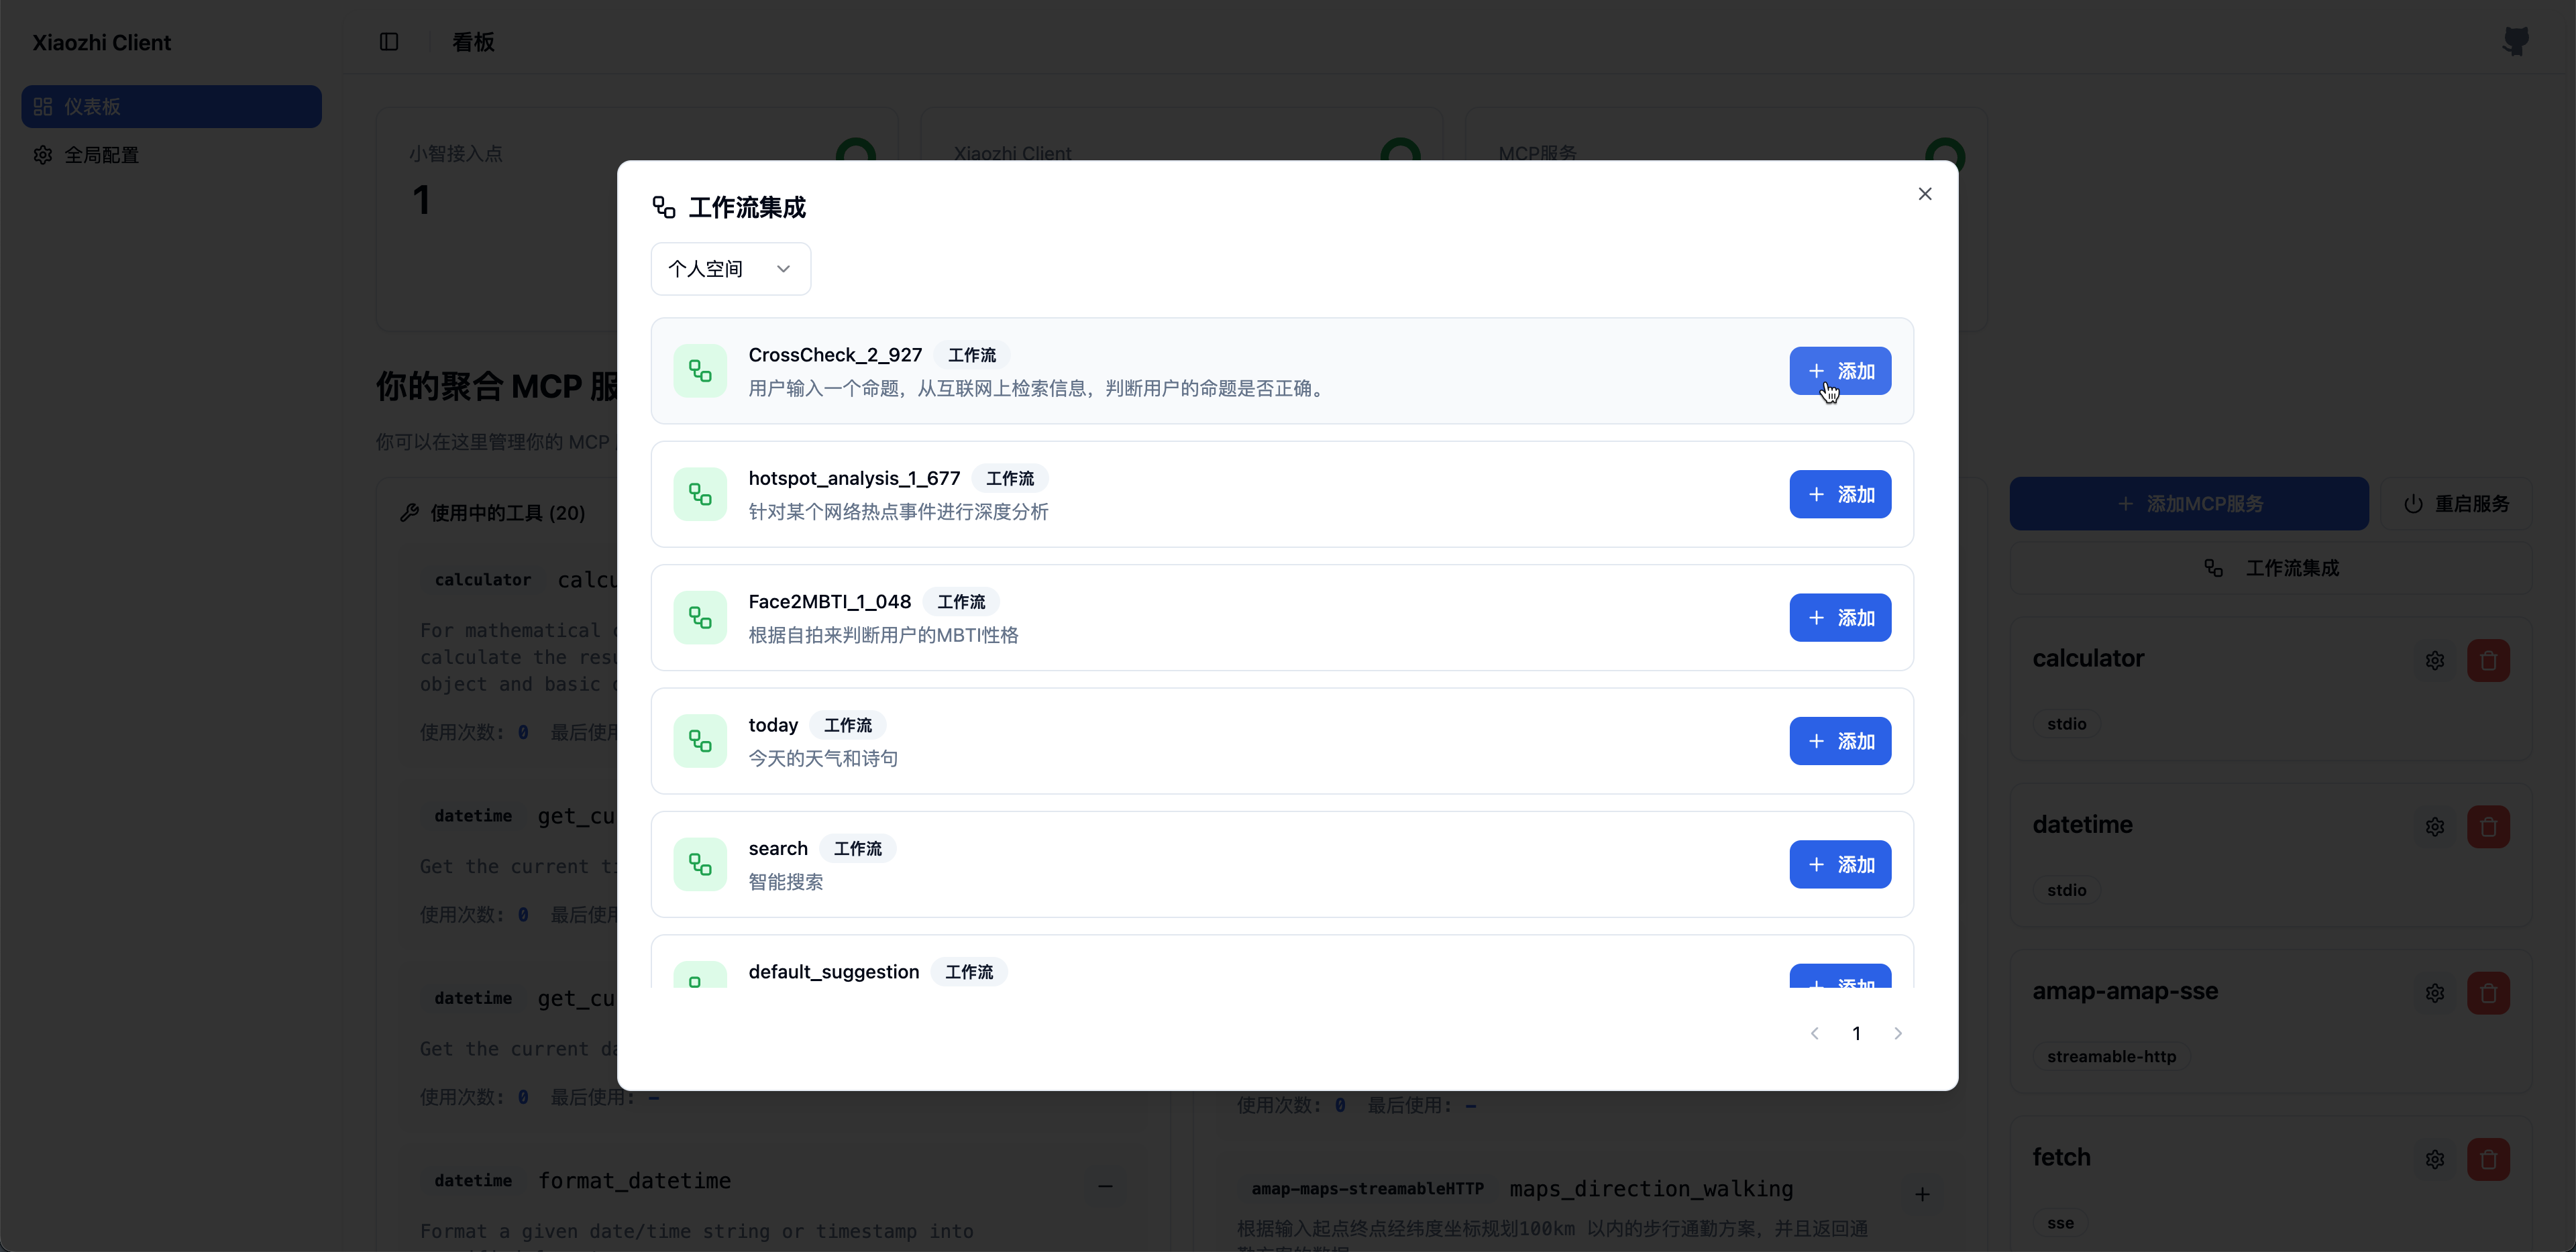Add the search workflow
The image size is (2576, 1252).
1839,864
